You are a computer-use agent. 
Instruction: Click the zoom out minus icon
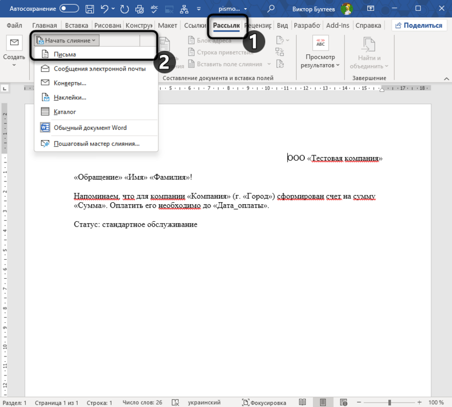point(359,402)
